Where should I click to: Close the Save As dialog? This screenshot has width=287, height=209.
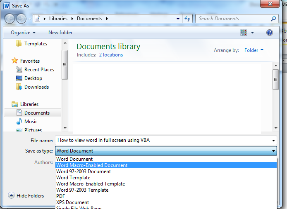[270, 4]
